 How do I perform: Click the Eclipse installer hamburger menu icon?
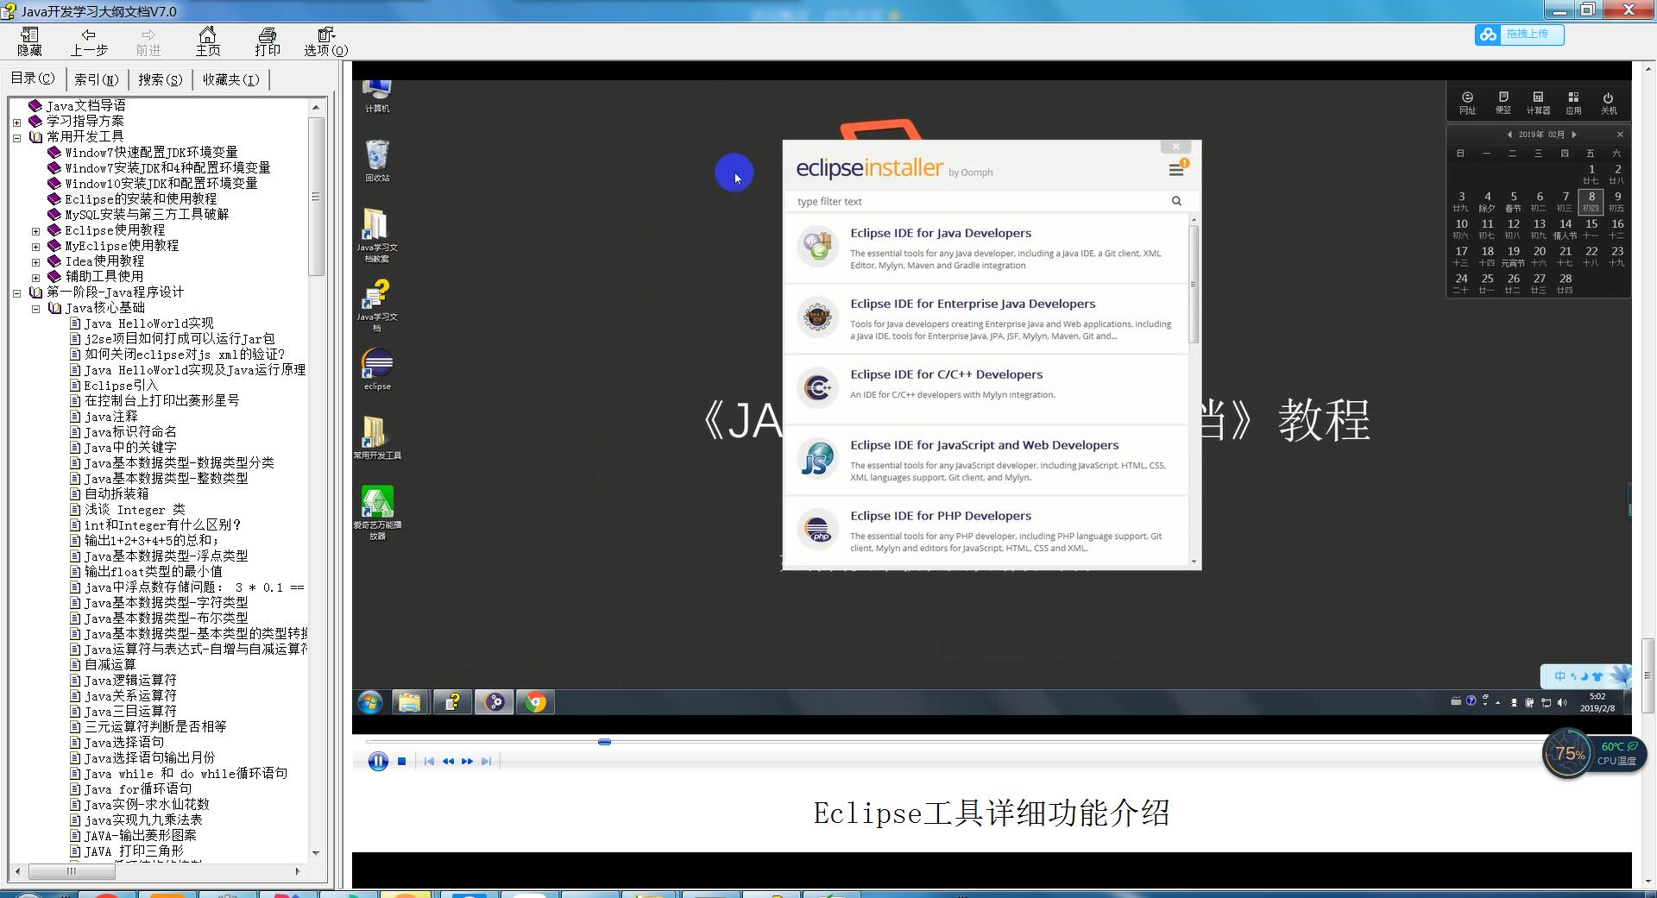click(1176, 170)
